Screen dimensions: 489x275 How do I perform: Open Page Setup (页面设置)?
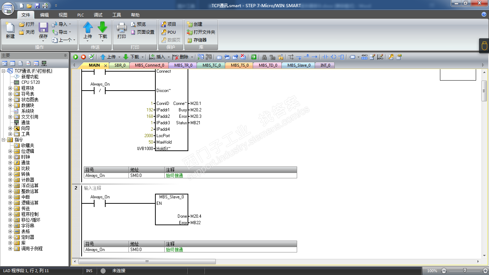coord(142,32)
